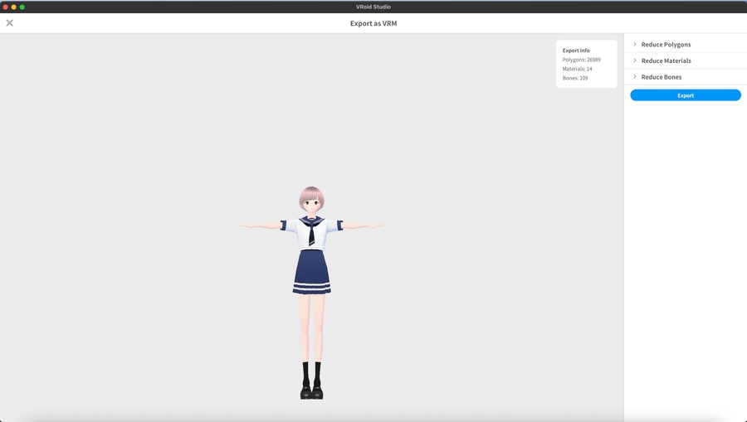Click the Materials count in Export Info
The width and height of the screenshot is (747, 422).
coord(578,69)
